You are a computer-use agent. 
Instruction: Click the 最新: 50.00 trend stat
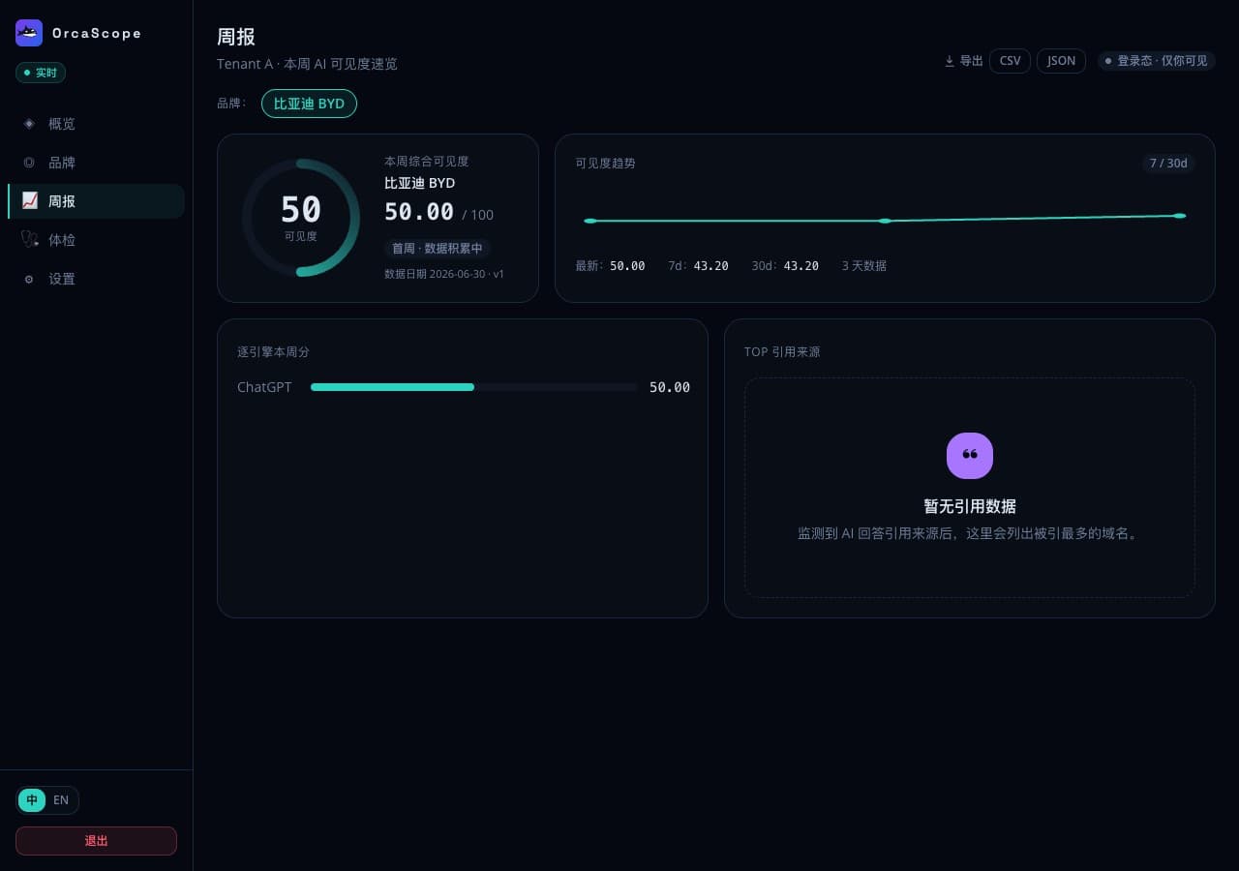pos(610,266)
